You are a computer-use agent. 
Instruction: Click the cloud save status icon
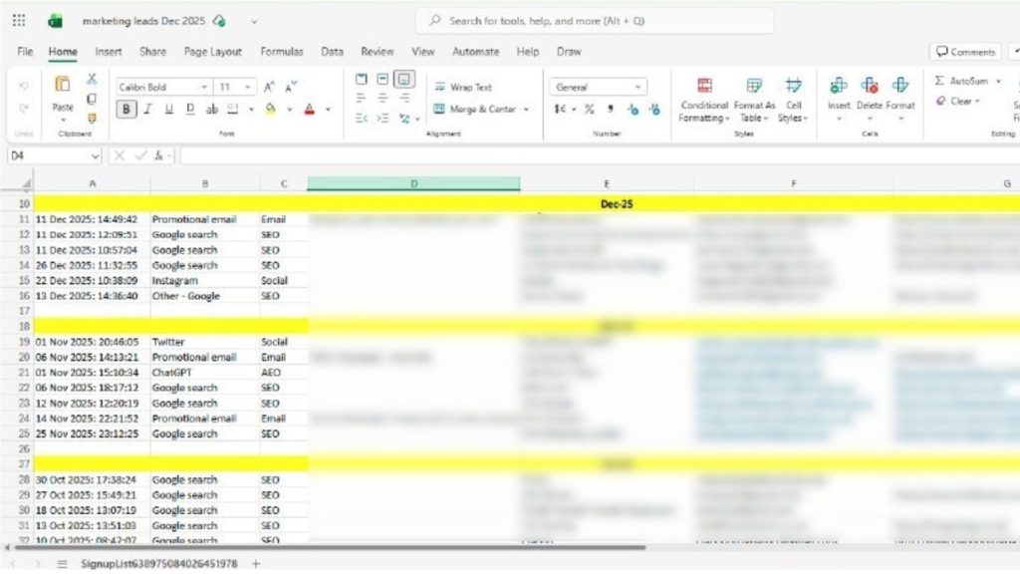[220, 21]
